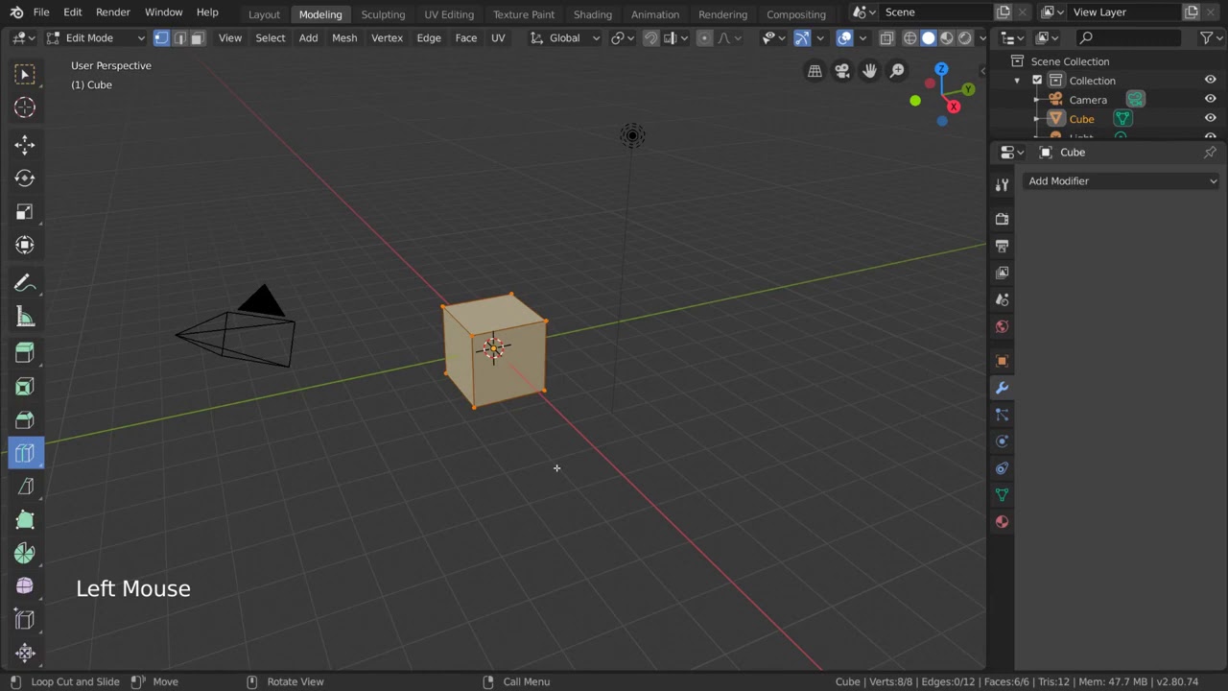Choose the Spin tool
This screenshot has width=1228, height=691.
[25, 554]
